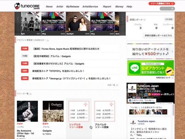The image size is (185, 139).
Task: Show next carousel slide with right arrow
Action: click(122, 19)
